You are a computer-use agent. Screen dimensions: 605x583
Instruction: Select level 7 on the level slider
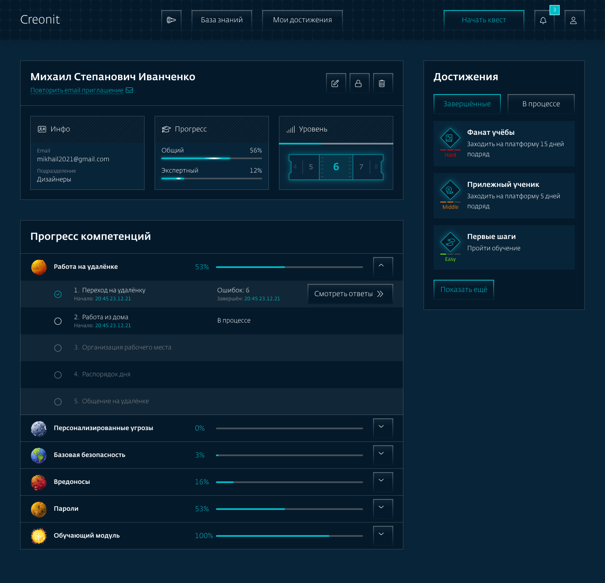pyautogui.click(x=361, y=167)
